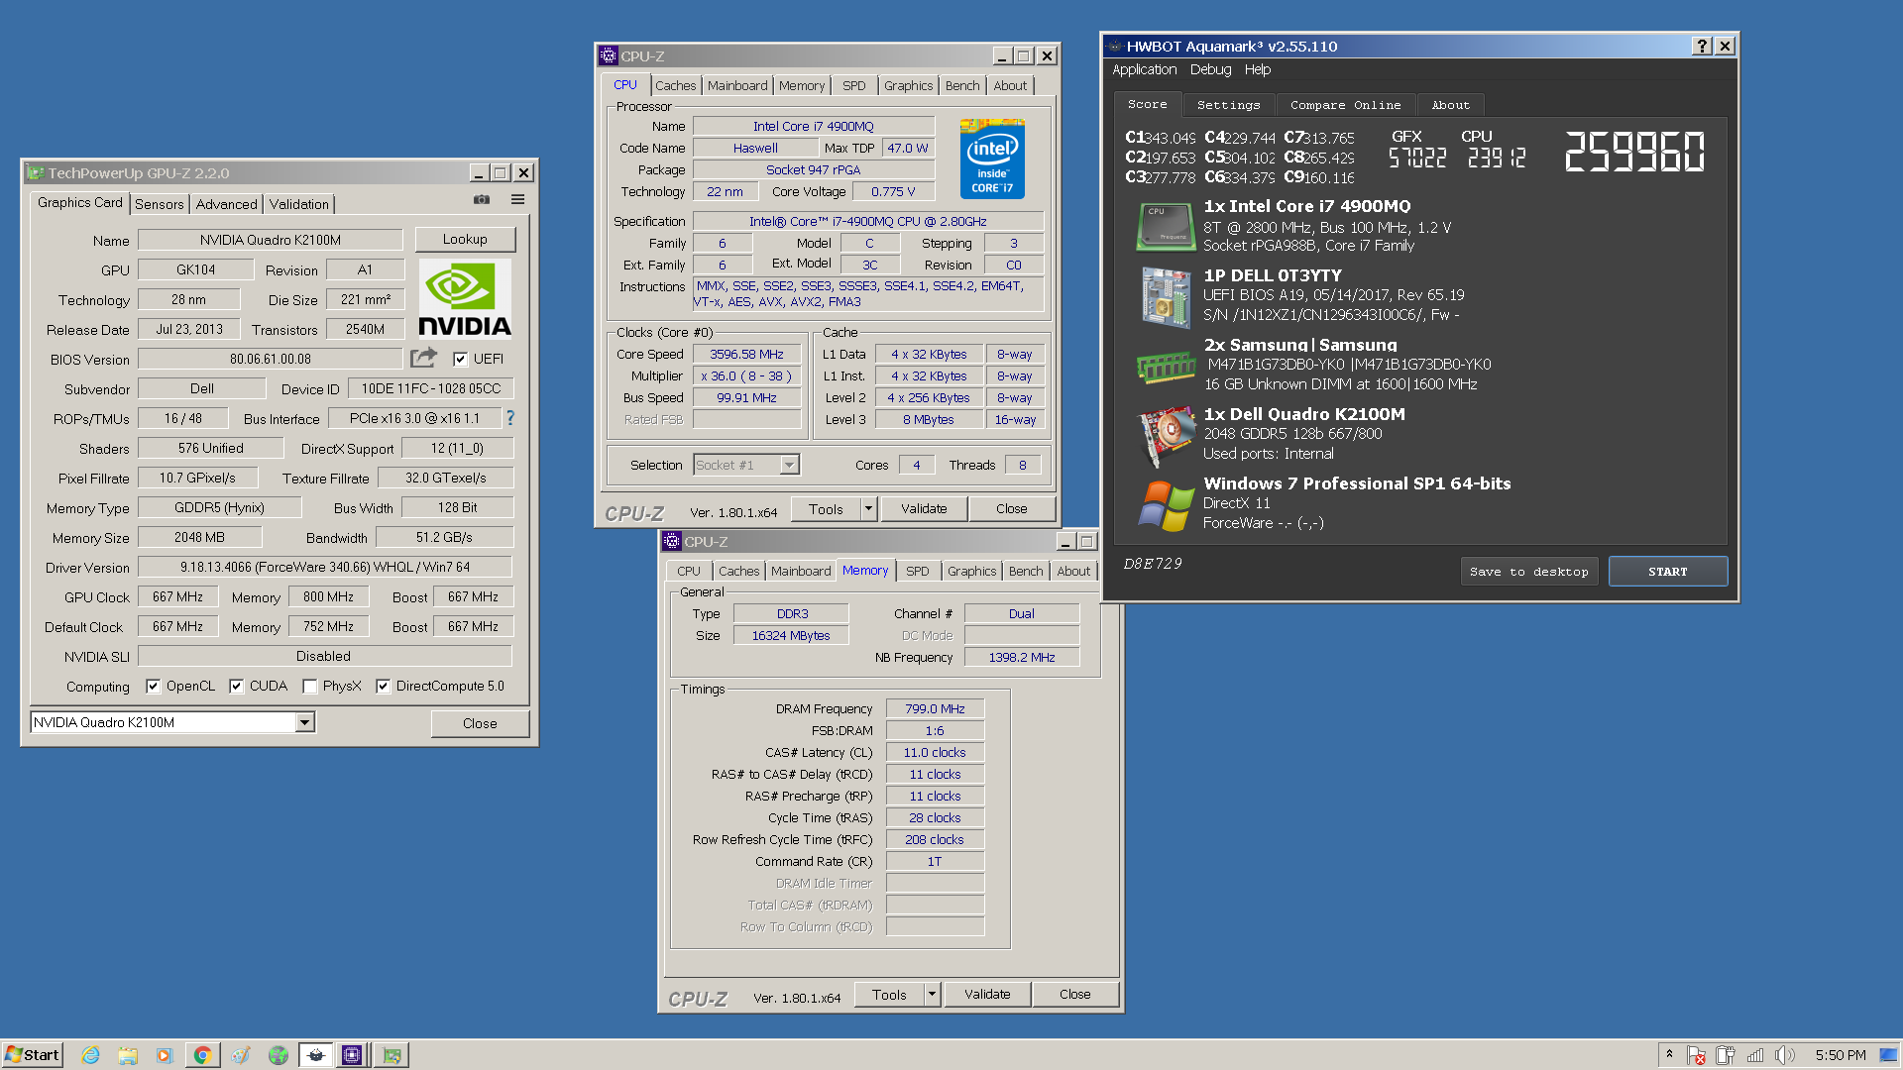The width and height of the screenshot is (1903, 1070).
Task: Click Tools button in top CPU-Z window
Action: coord(826,508)
